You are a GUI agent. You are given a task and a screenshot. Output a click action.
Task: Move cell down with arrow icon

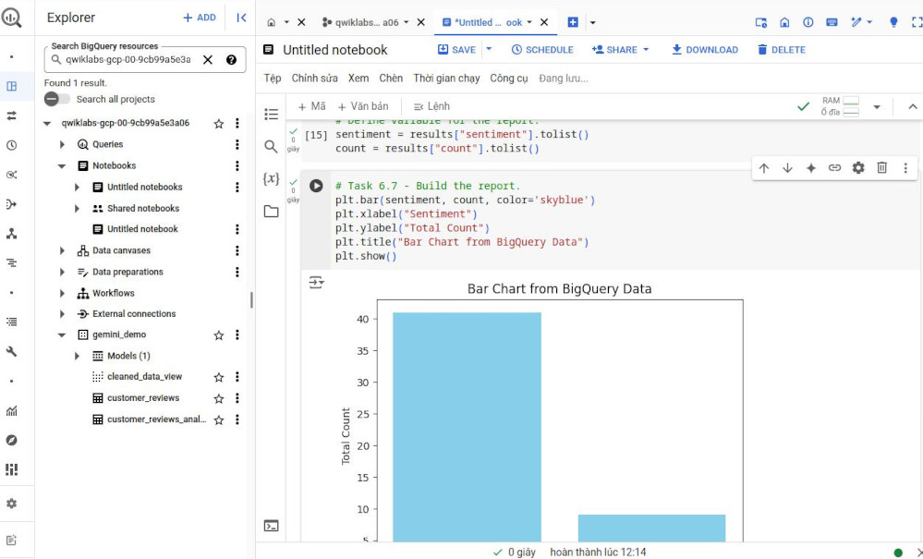787,168
